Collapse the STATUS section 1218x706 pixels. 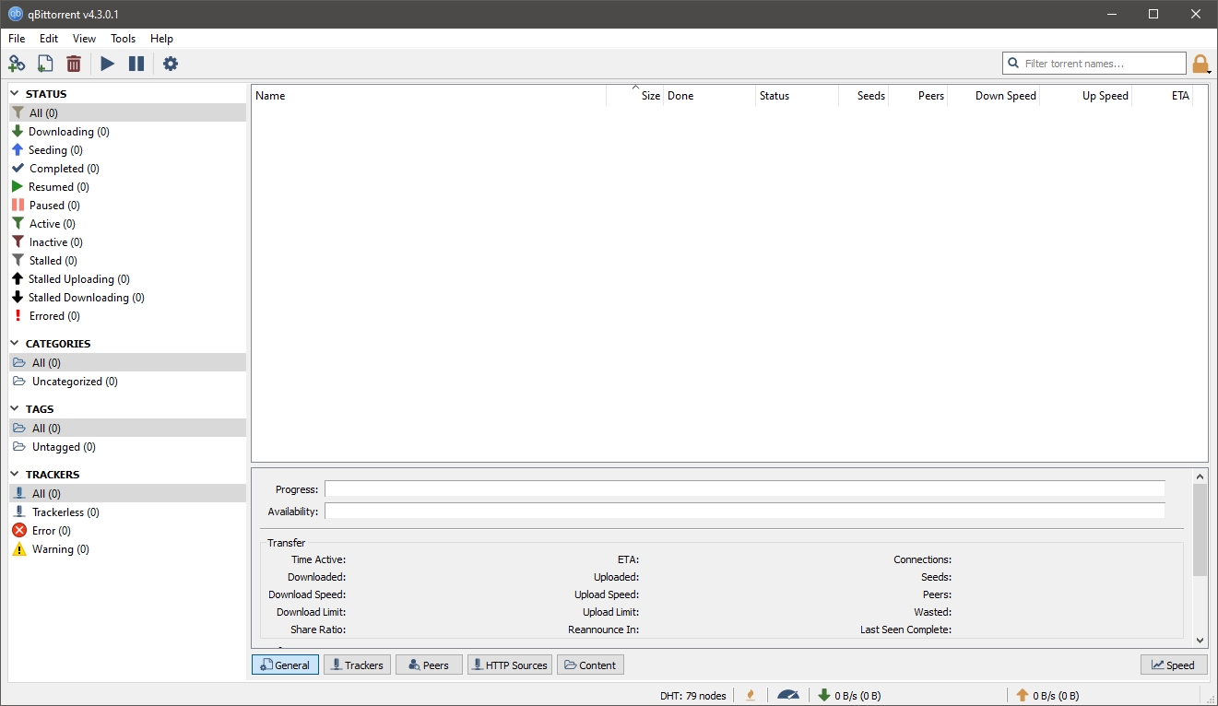click(14, 93)
